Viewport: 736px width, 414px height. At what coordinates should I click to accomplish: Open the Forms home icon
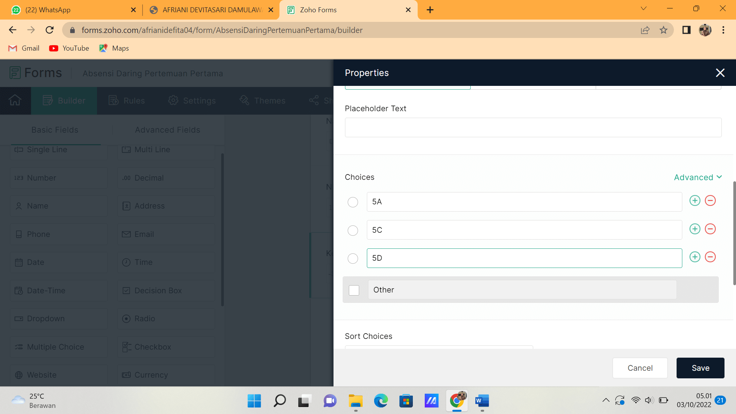point(15,100)
